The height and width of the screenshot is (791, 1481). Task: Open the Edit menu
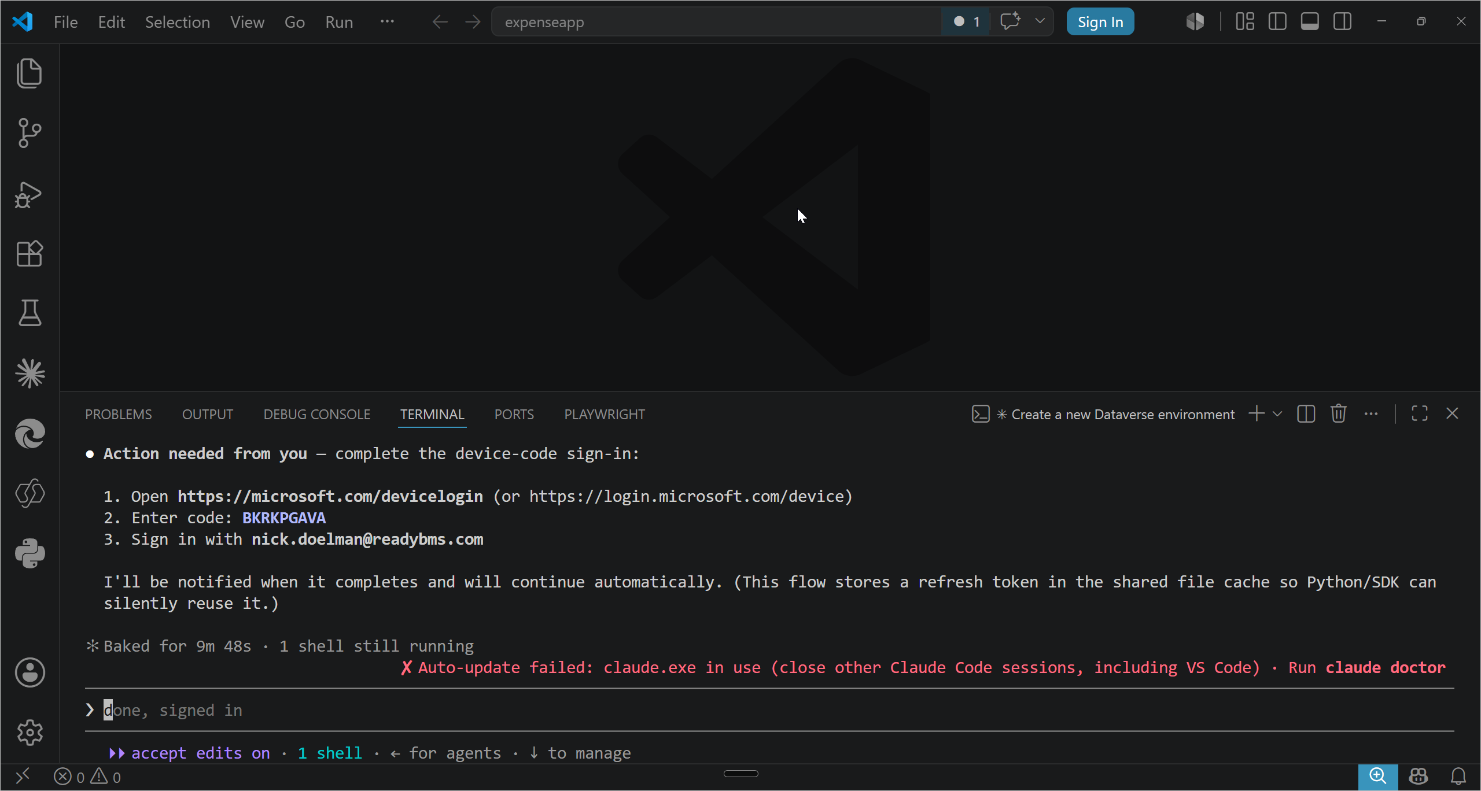coord(111,22)
